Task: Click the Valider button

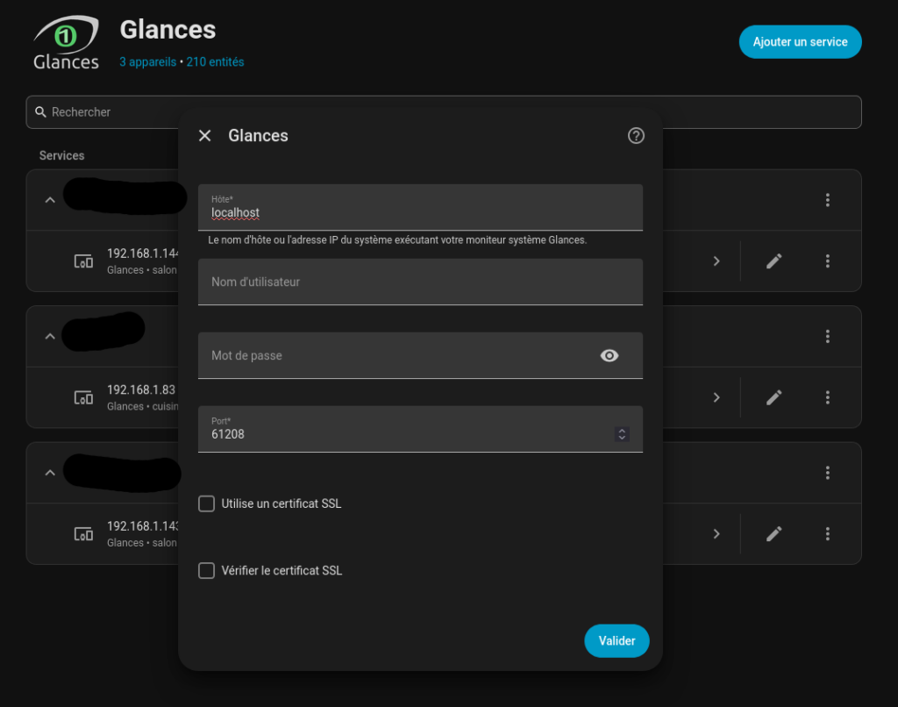Action: (616, 640)
